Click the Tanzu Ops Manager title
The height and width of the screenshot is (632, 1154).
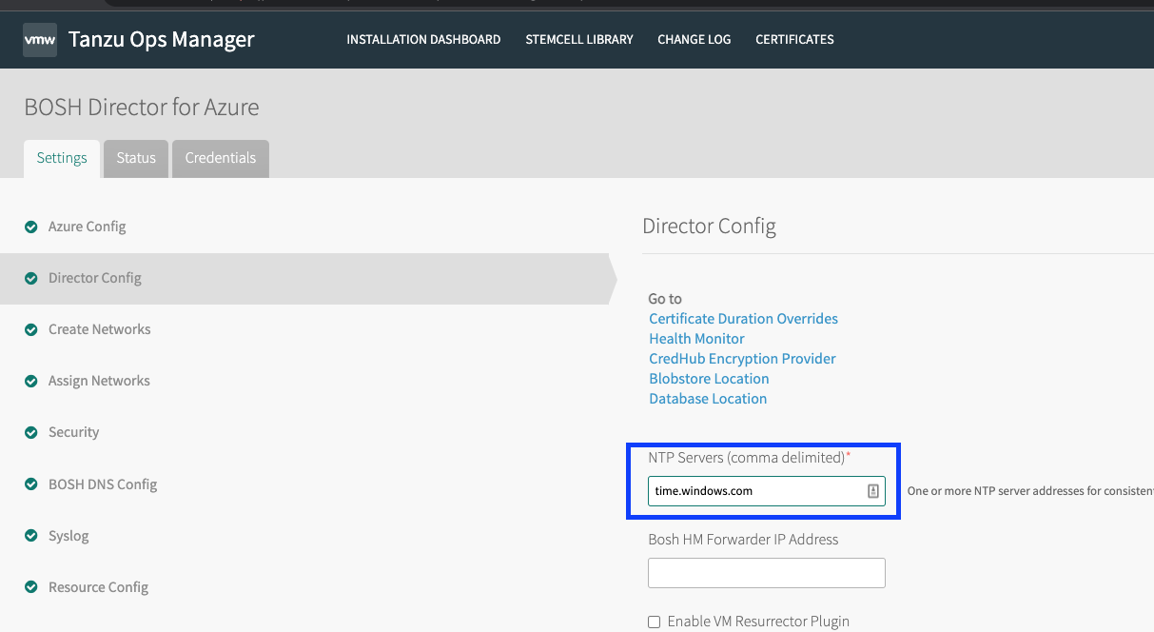(x=162, y=40)
